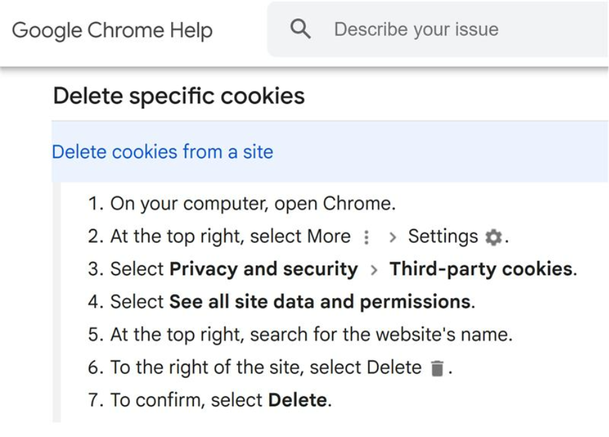Click the three-dot More icon in step 2
609x437 pixels.
[x=366, y=237]
